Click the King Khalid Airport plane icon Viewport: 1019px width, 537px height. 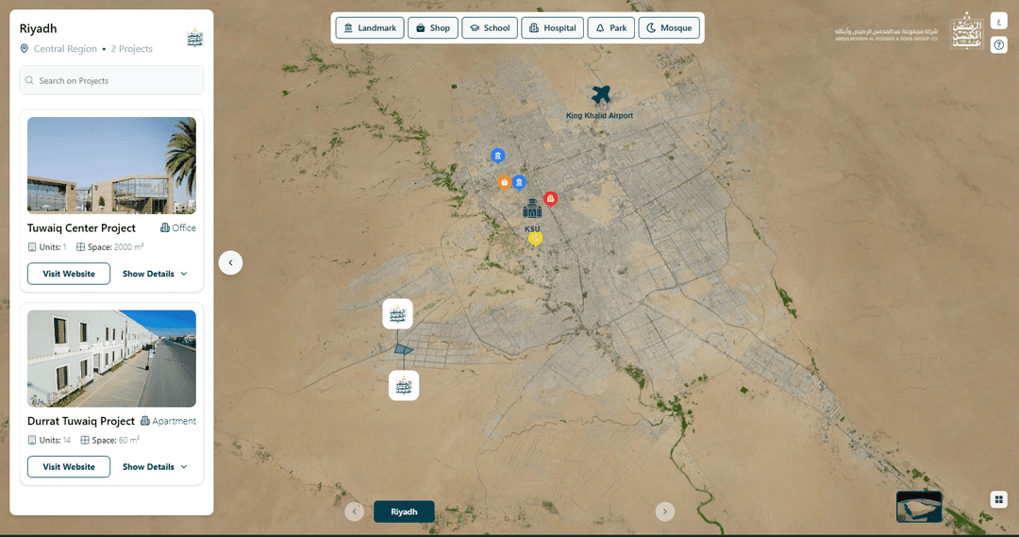[x=601, y=95]
